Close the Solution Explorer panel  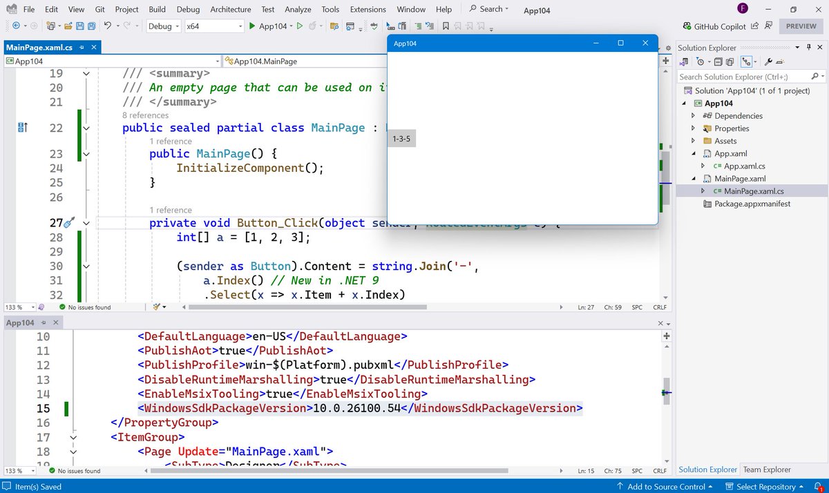click(x=820, y=48)
